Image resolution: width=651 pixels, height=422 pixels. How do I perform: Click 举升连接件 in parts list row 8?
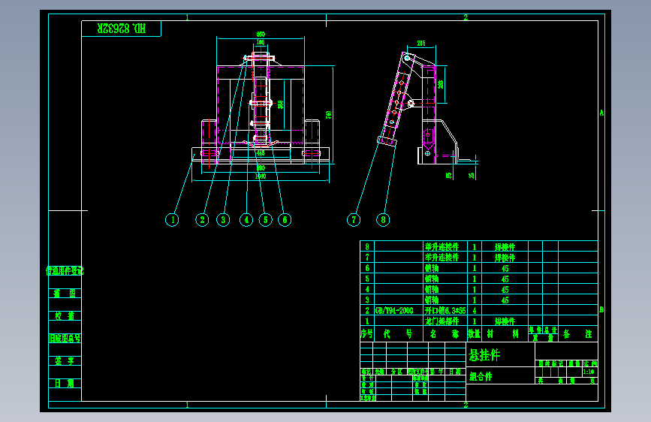[442, 247]
